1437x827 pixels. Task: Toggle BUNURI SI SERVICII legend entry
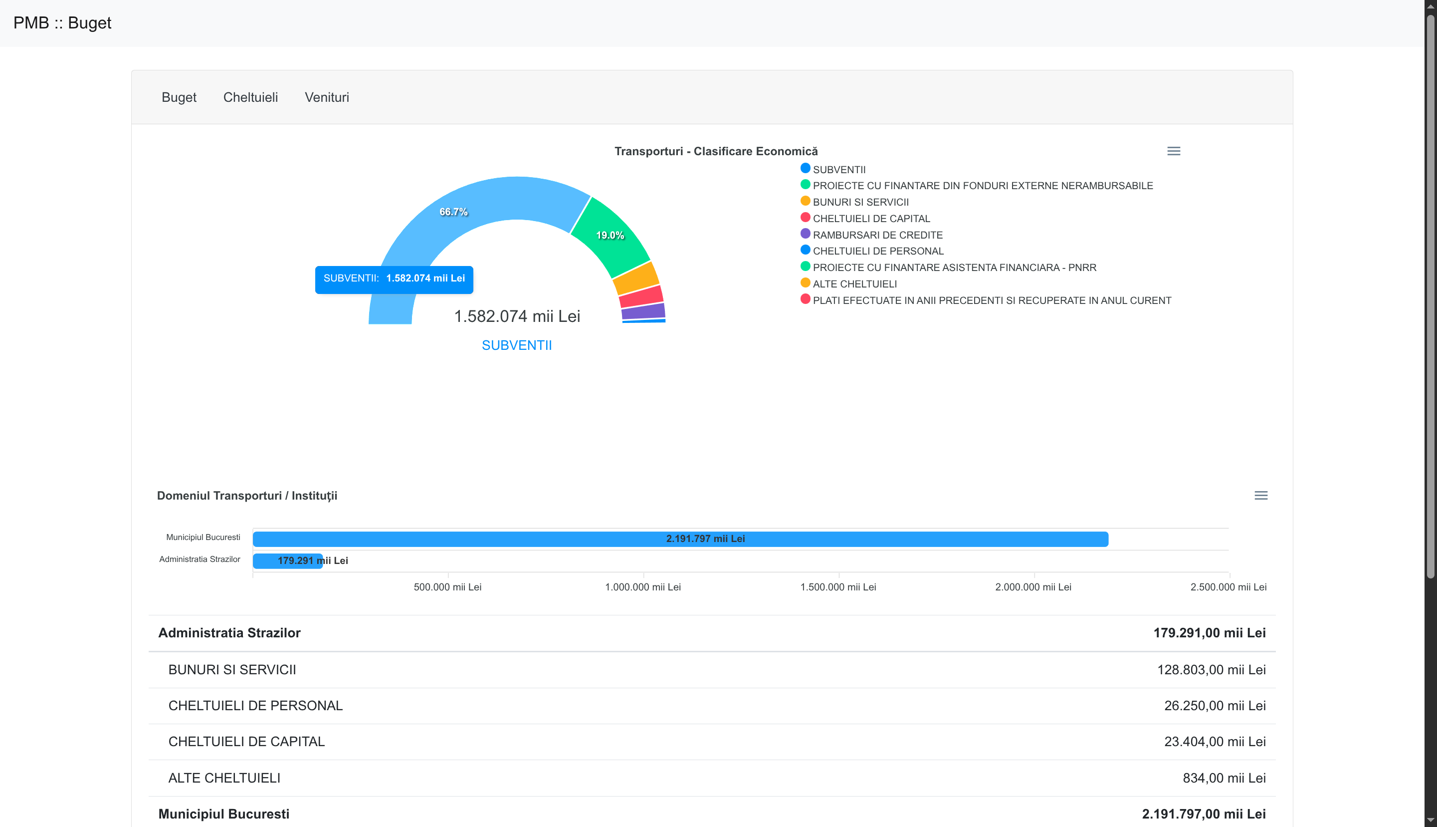tap(860, 202)
